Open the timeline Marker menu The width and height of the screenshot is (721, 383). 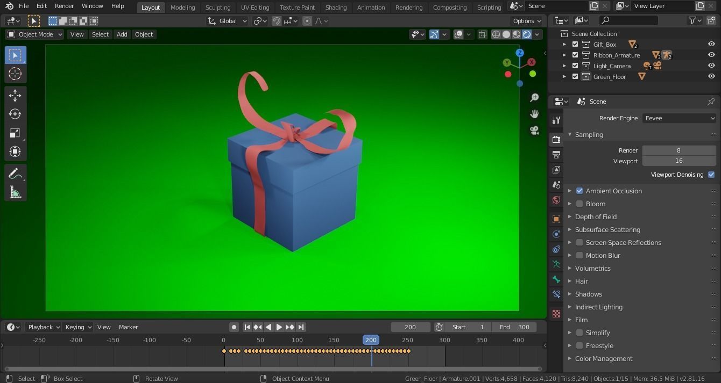[x=128, y=327]
